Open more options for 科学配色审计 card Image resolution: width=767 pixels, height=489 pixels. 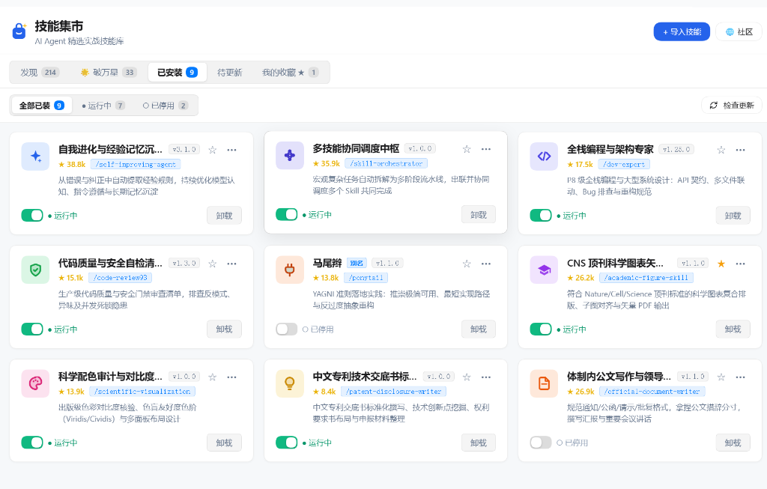pyautogui.click(x=232, y=377)
